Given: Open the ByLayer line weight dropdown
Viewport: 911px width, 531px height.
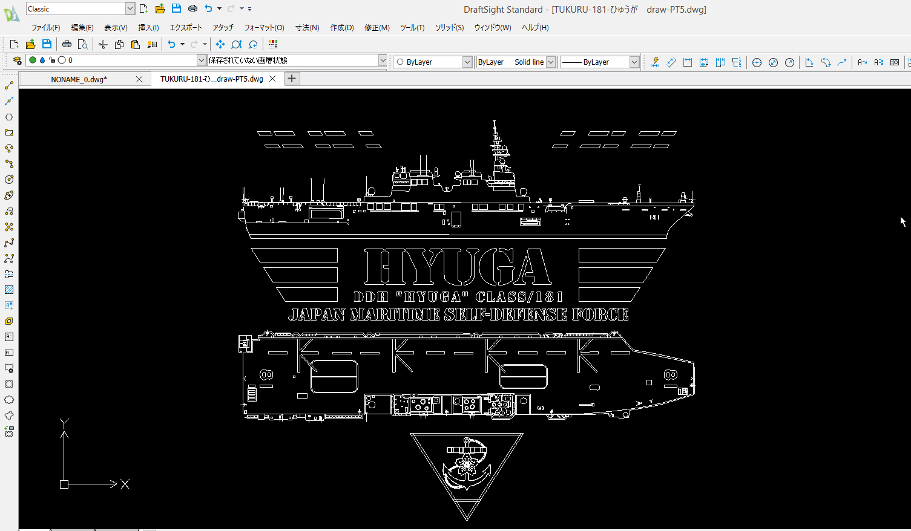Looking at the screenshot, I should tap(634, 62).
